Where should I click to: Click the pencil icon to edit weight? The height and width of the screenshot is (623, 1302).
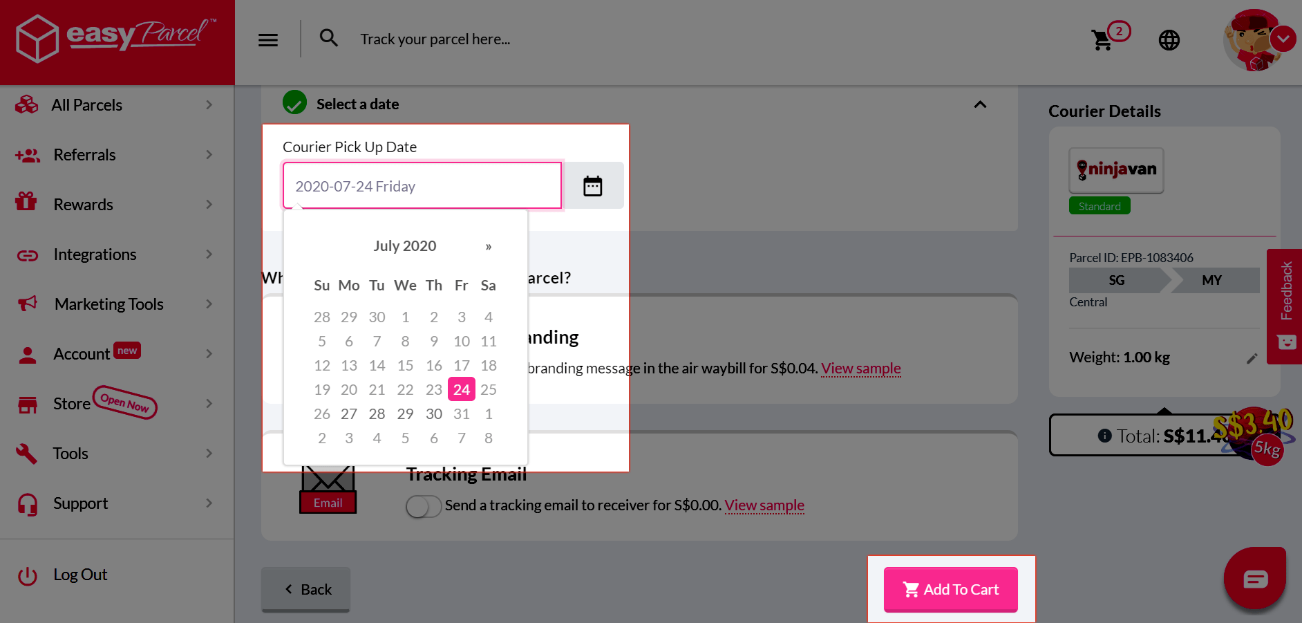pos(1252,358)
